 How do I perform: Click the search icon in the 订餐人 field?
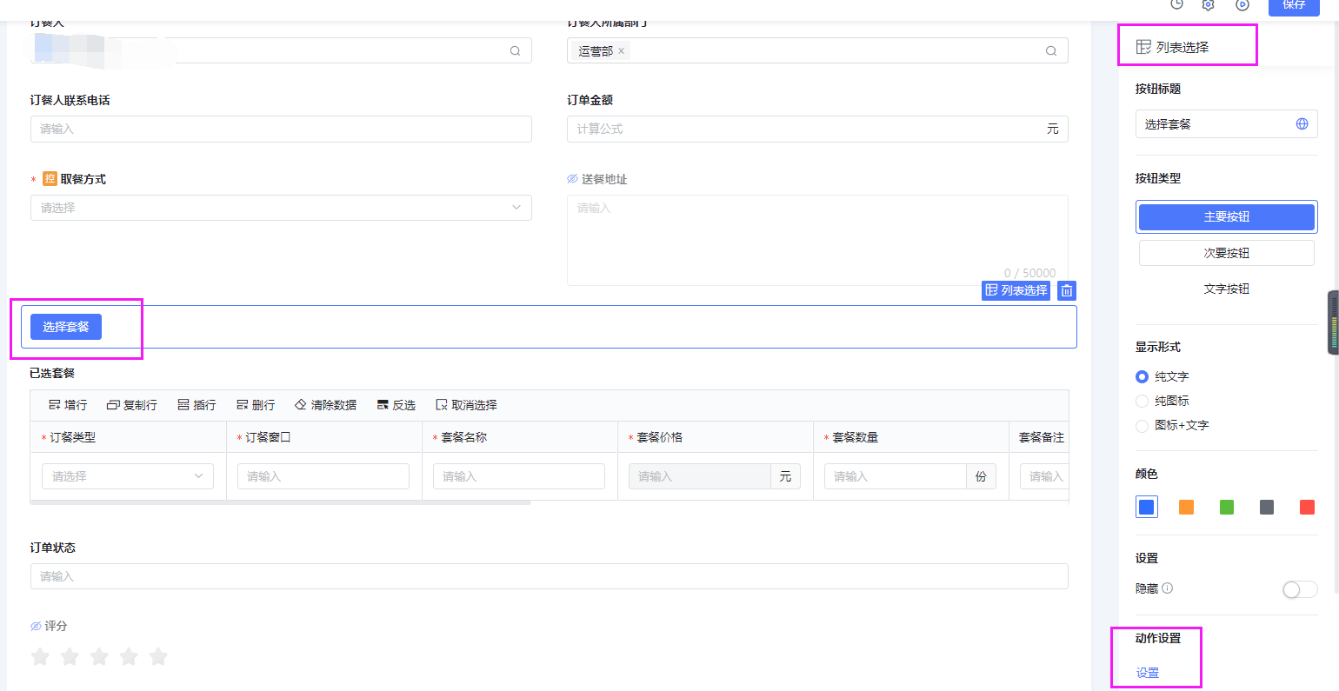click(x=515, y=51)
